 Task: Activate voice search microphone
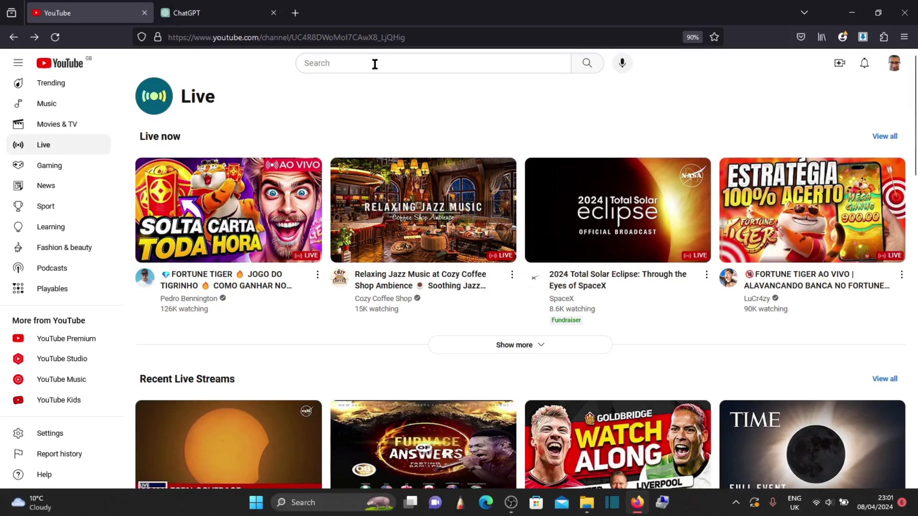pyautogui.click(x=622, y=63)
